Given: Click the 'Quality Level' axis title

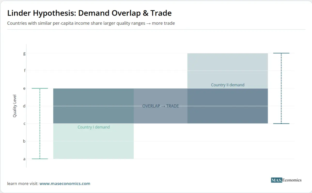Looking at the screenshot, I should pos(15,106).
